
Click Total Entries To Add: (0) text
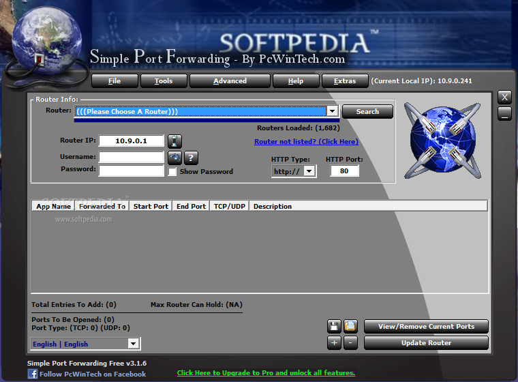tap(74, 305)
